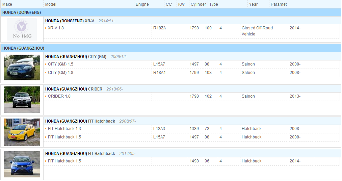Click the KW column header
The image size is (342, 181).
click(x=182, y=4)
